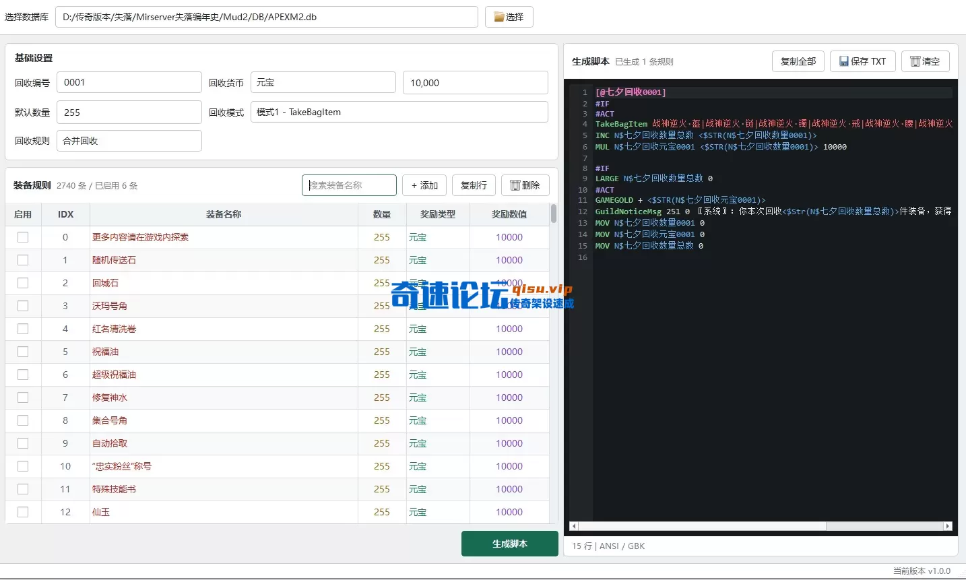This screenshot has height=580, width=966.
Task: Select the "忠实粉丝"称号 equipment name cell
Action: point(224,466)
